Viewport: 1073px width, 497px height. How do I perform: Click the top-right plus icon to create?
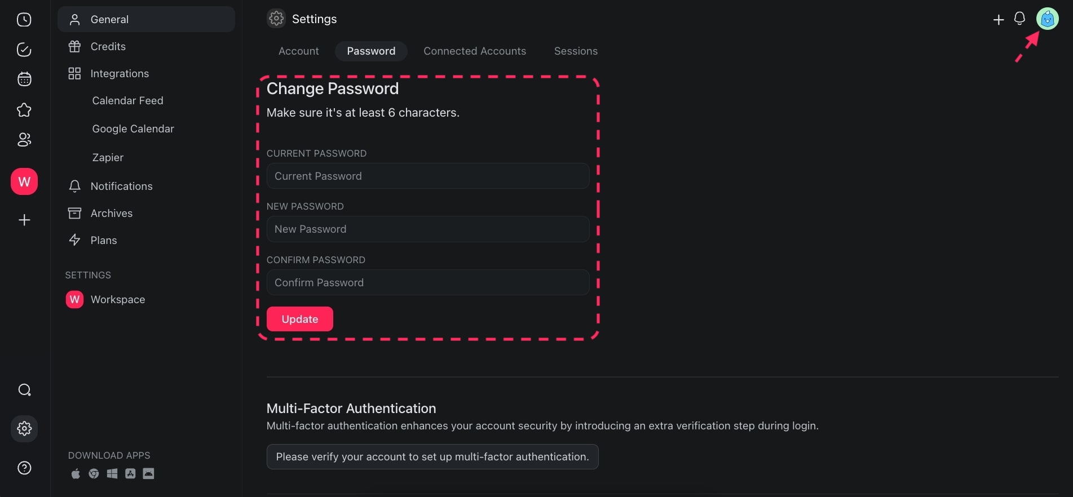coord(999,20)
